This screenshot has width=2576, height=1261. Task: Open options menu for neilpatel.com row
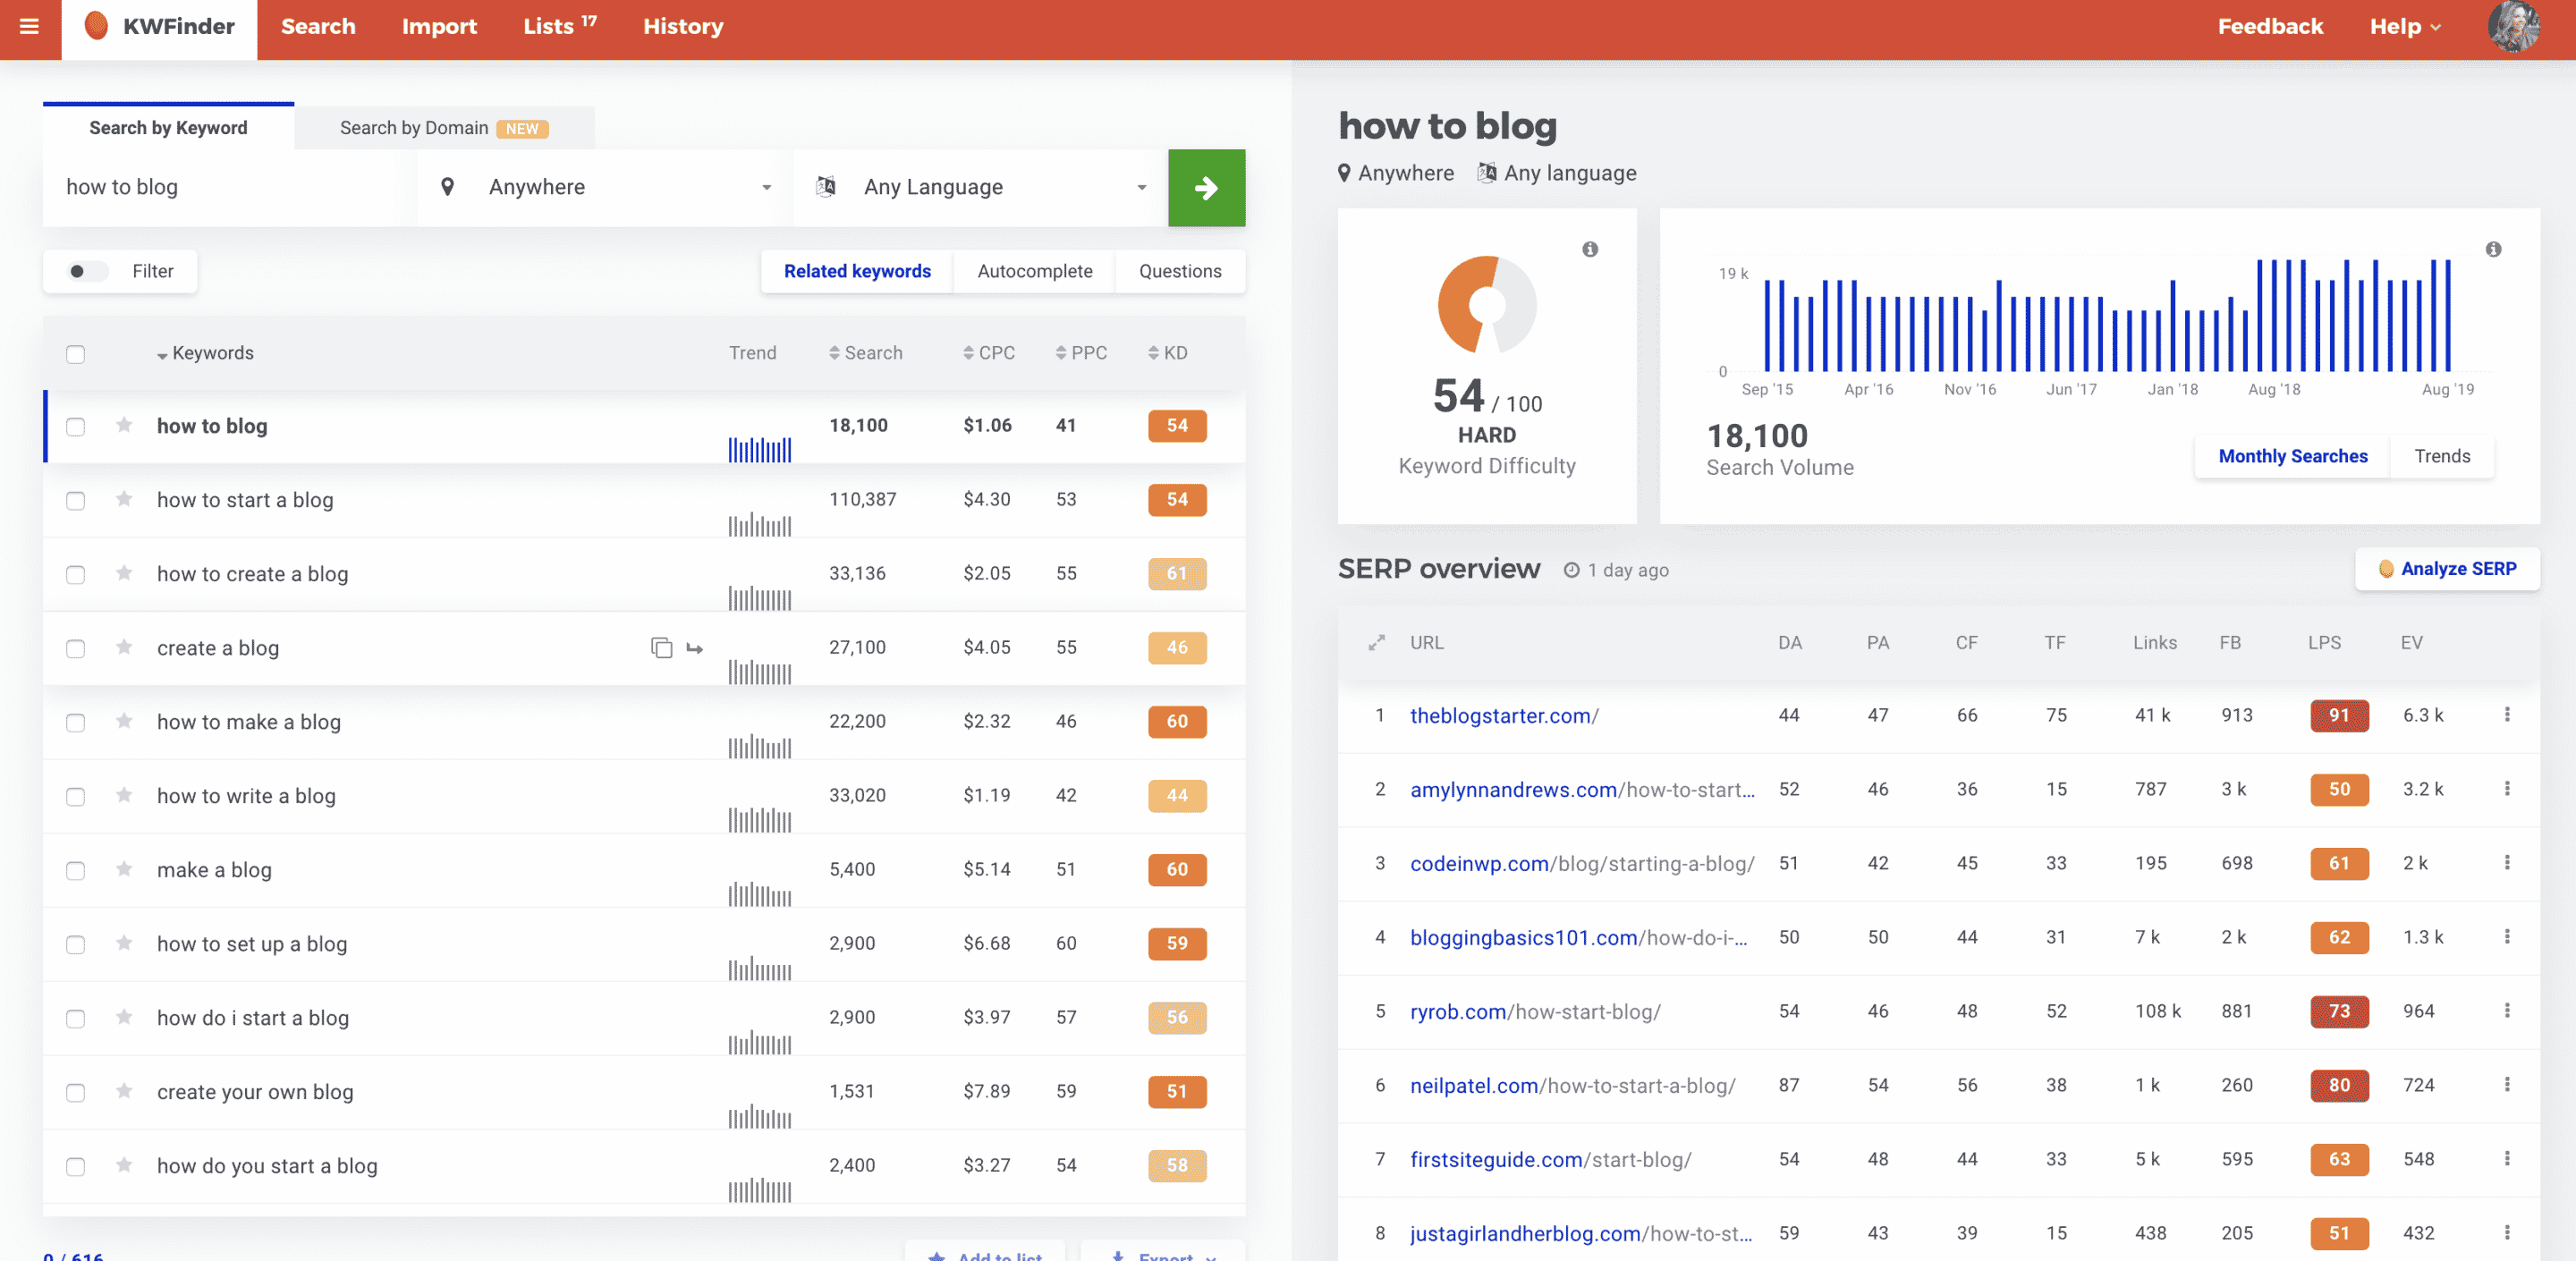click(x=2507, y=1085)
